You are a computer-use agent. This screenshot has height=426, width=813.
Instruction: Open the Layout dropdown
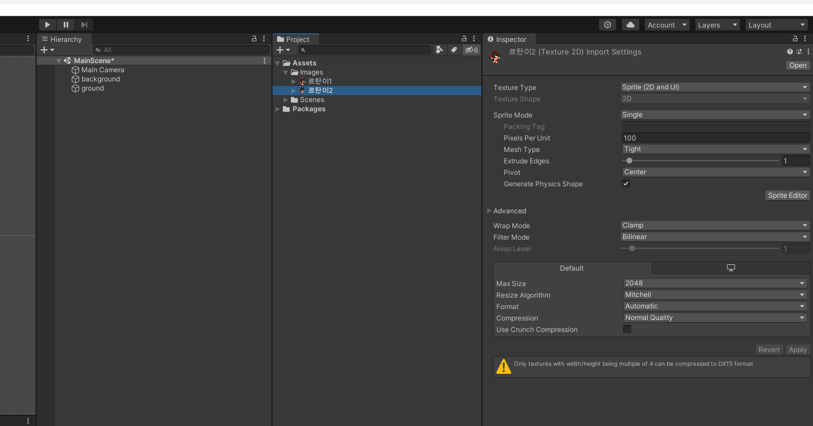777,25
